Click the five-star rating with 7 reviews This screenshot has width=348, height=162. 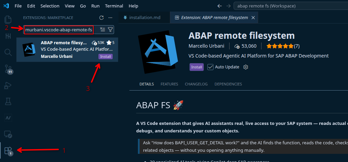click(x=283, y=46)
